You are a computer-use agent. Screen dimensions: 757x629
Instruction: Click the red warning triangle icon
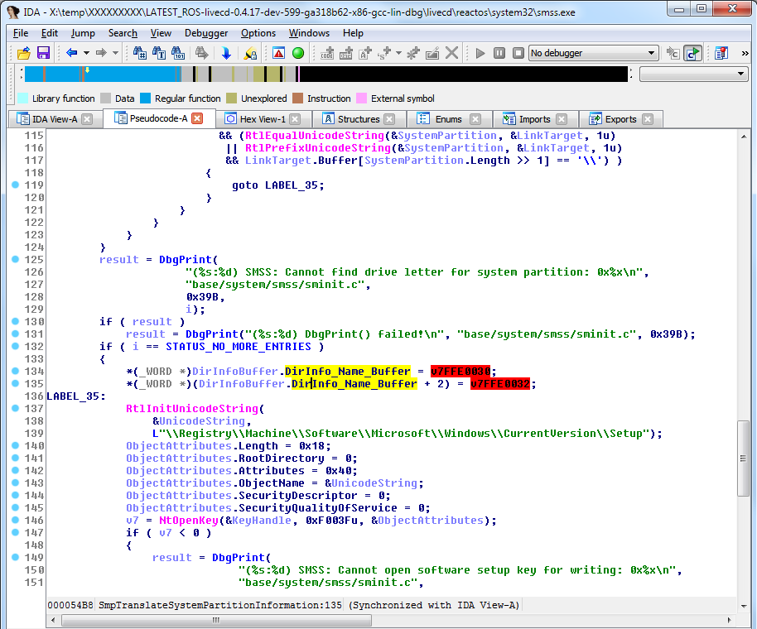(279, 53)
